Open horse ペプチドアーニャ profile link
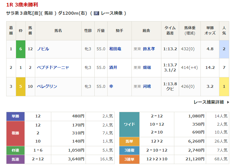The height and width of the screenshot is (166, 234). pos(53,67)
